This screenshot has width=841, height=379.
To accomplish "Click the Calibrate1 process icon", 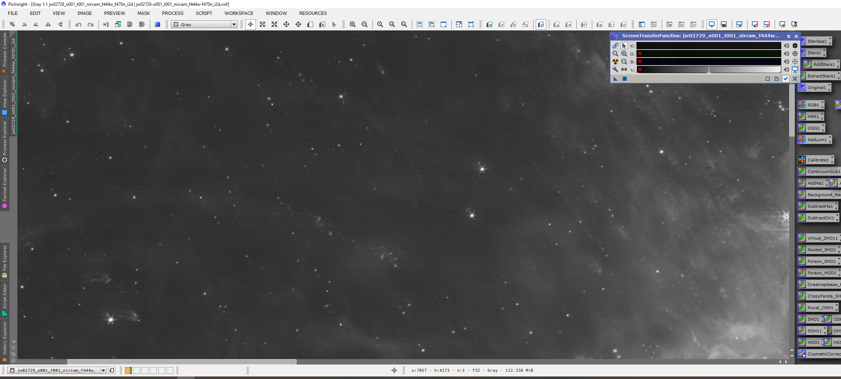I will pos(815,160).
